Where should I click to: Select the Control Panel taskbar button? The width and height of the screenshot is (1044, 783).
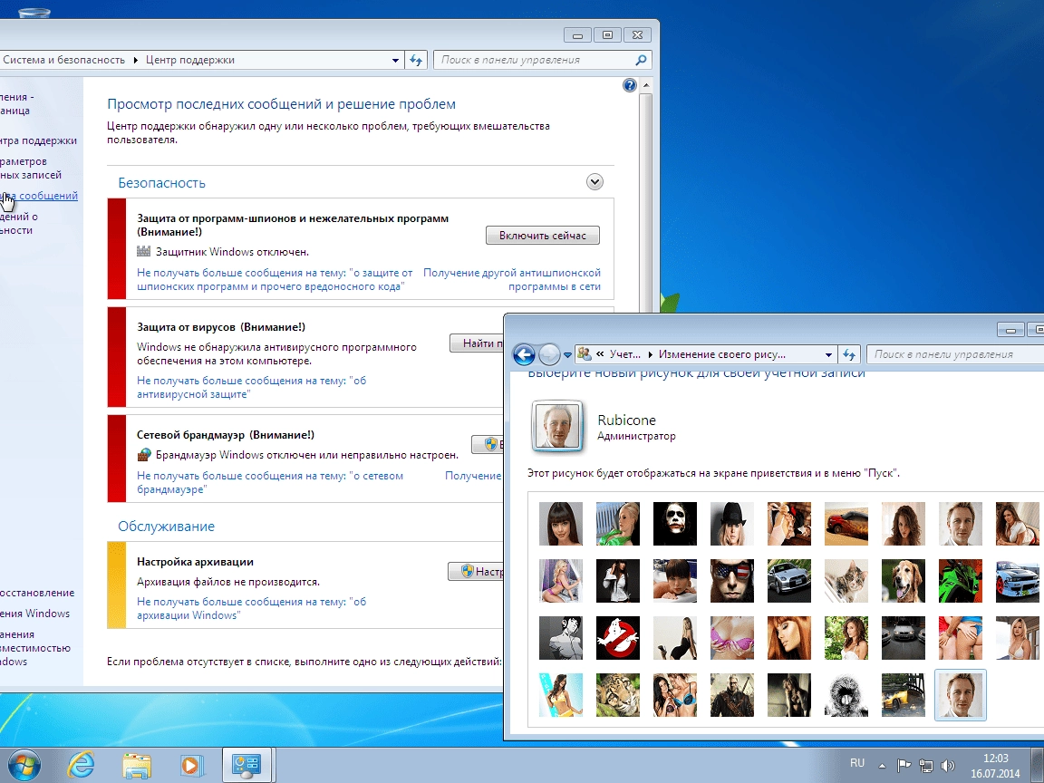click(246, 765)
